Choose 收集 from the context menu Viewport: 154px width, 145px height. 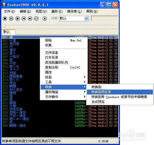pyautogui.click(x=64, y=45)
